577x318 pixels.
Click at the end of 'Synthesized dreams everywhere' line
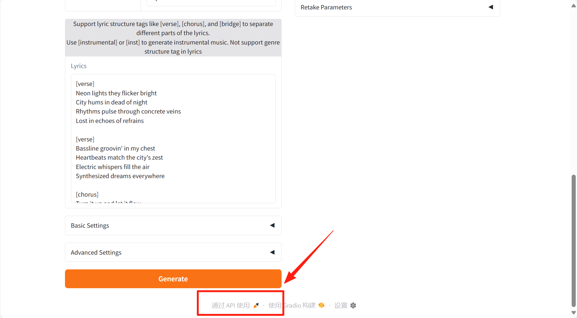point(165,176)
